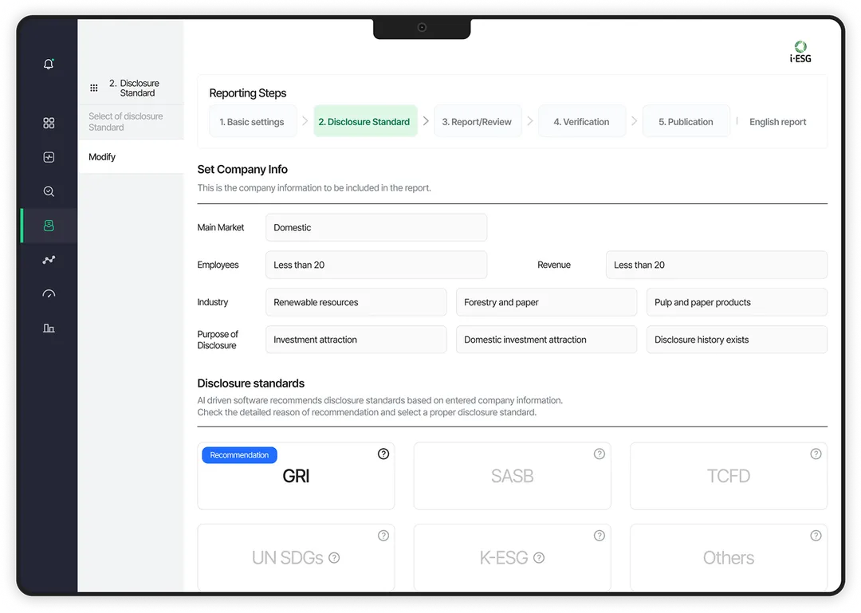Image resolution: width=861 pixels, height=613 pixels.
Task: Select the SASB disclosure standard card
Action: click(513, 476)
